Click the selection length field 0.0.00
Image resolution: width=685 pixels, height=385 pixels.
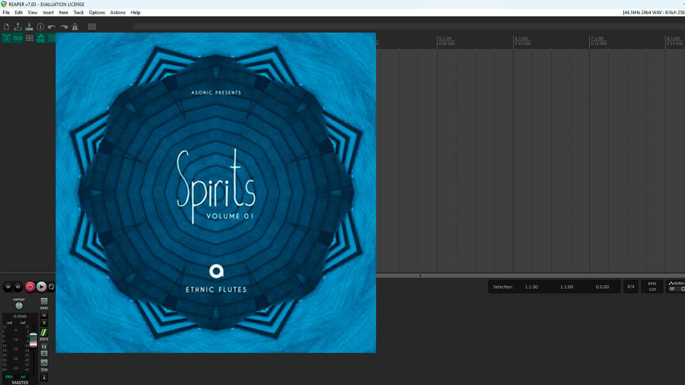coord(602,287)
